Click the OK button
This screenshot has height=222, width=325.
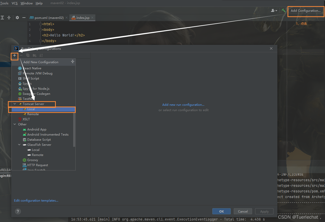[x=222, y=211]
